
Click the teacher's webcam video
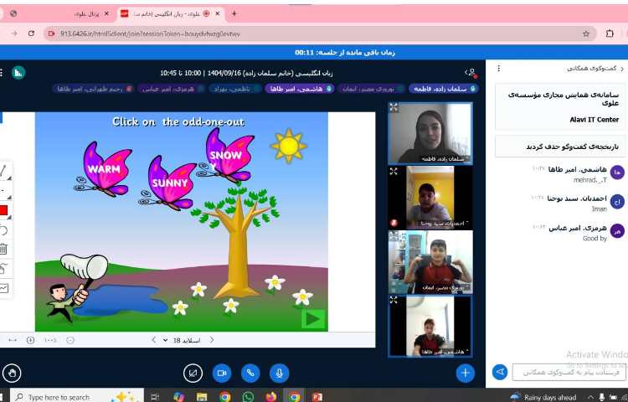430,133
